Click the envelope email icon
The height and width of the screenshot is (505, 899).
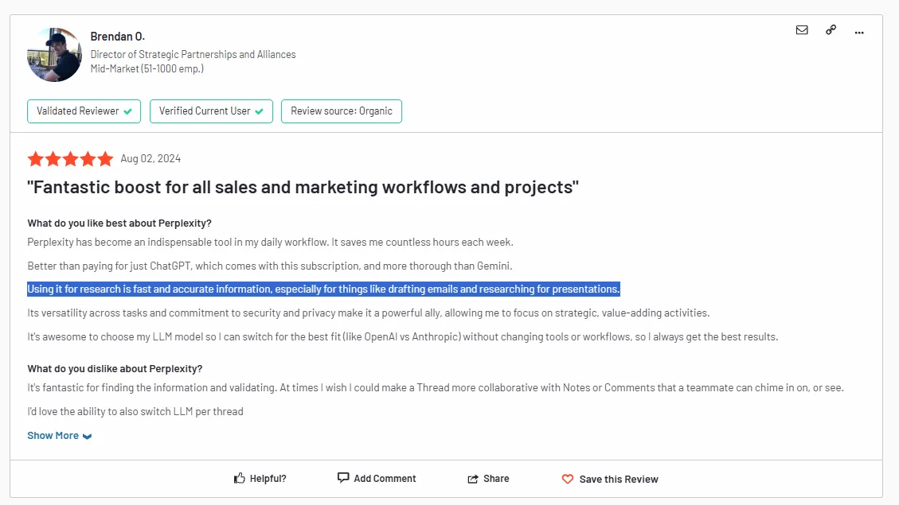coord(802,30)
